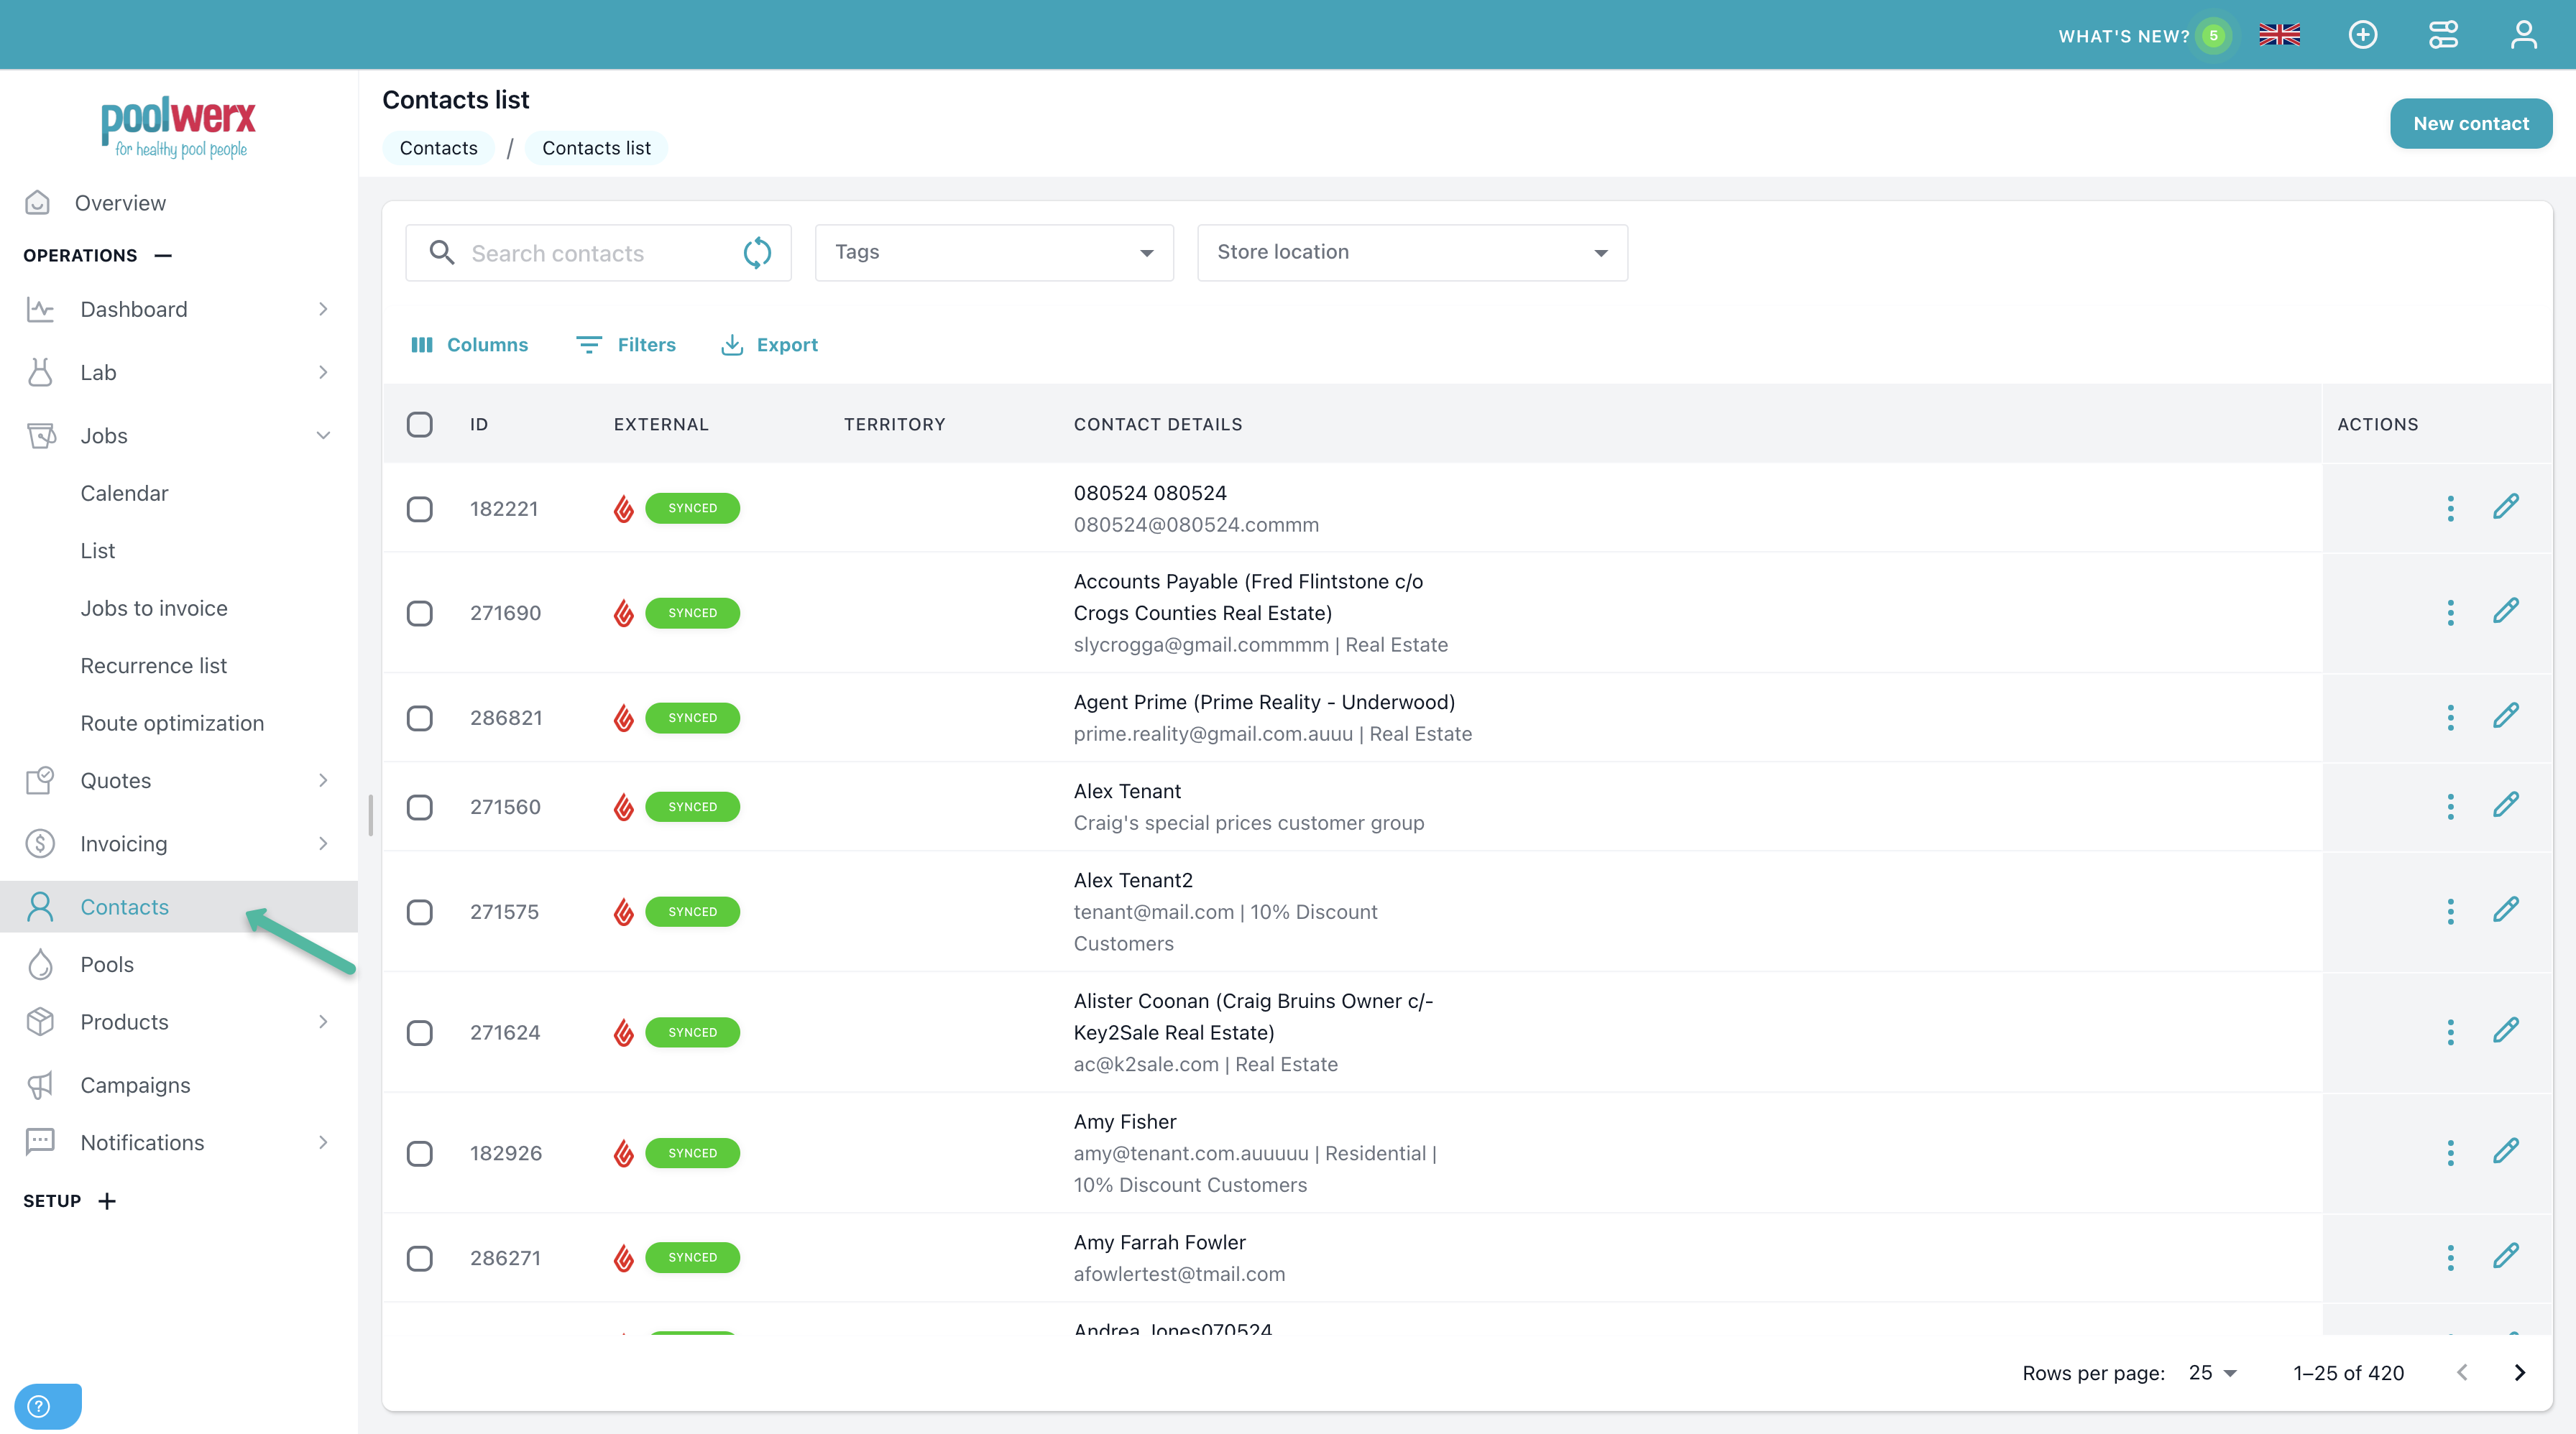
Task: Click the Export download icon
Action: pos(732,345)
